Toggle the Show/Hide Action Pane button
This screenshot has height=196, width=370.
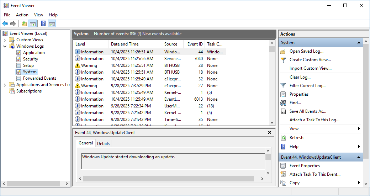click(52, 24)
